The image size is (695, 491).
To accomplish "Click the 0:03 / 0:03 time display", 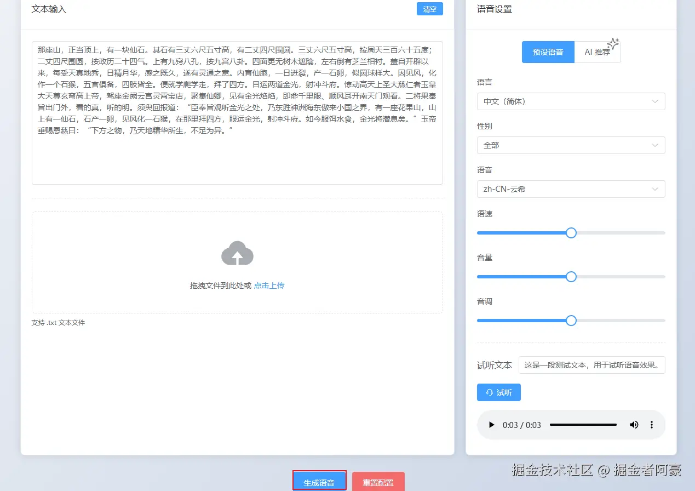I will 522,425.
